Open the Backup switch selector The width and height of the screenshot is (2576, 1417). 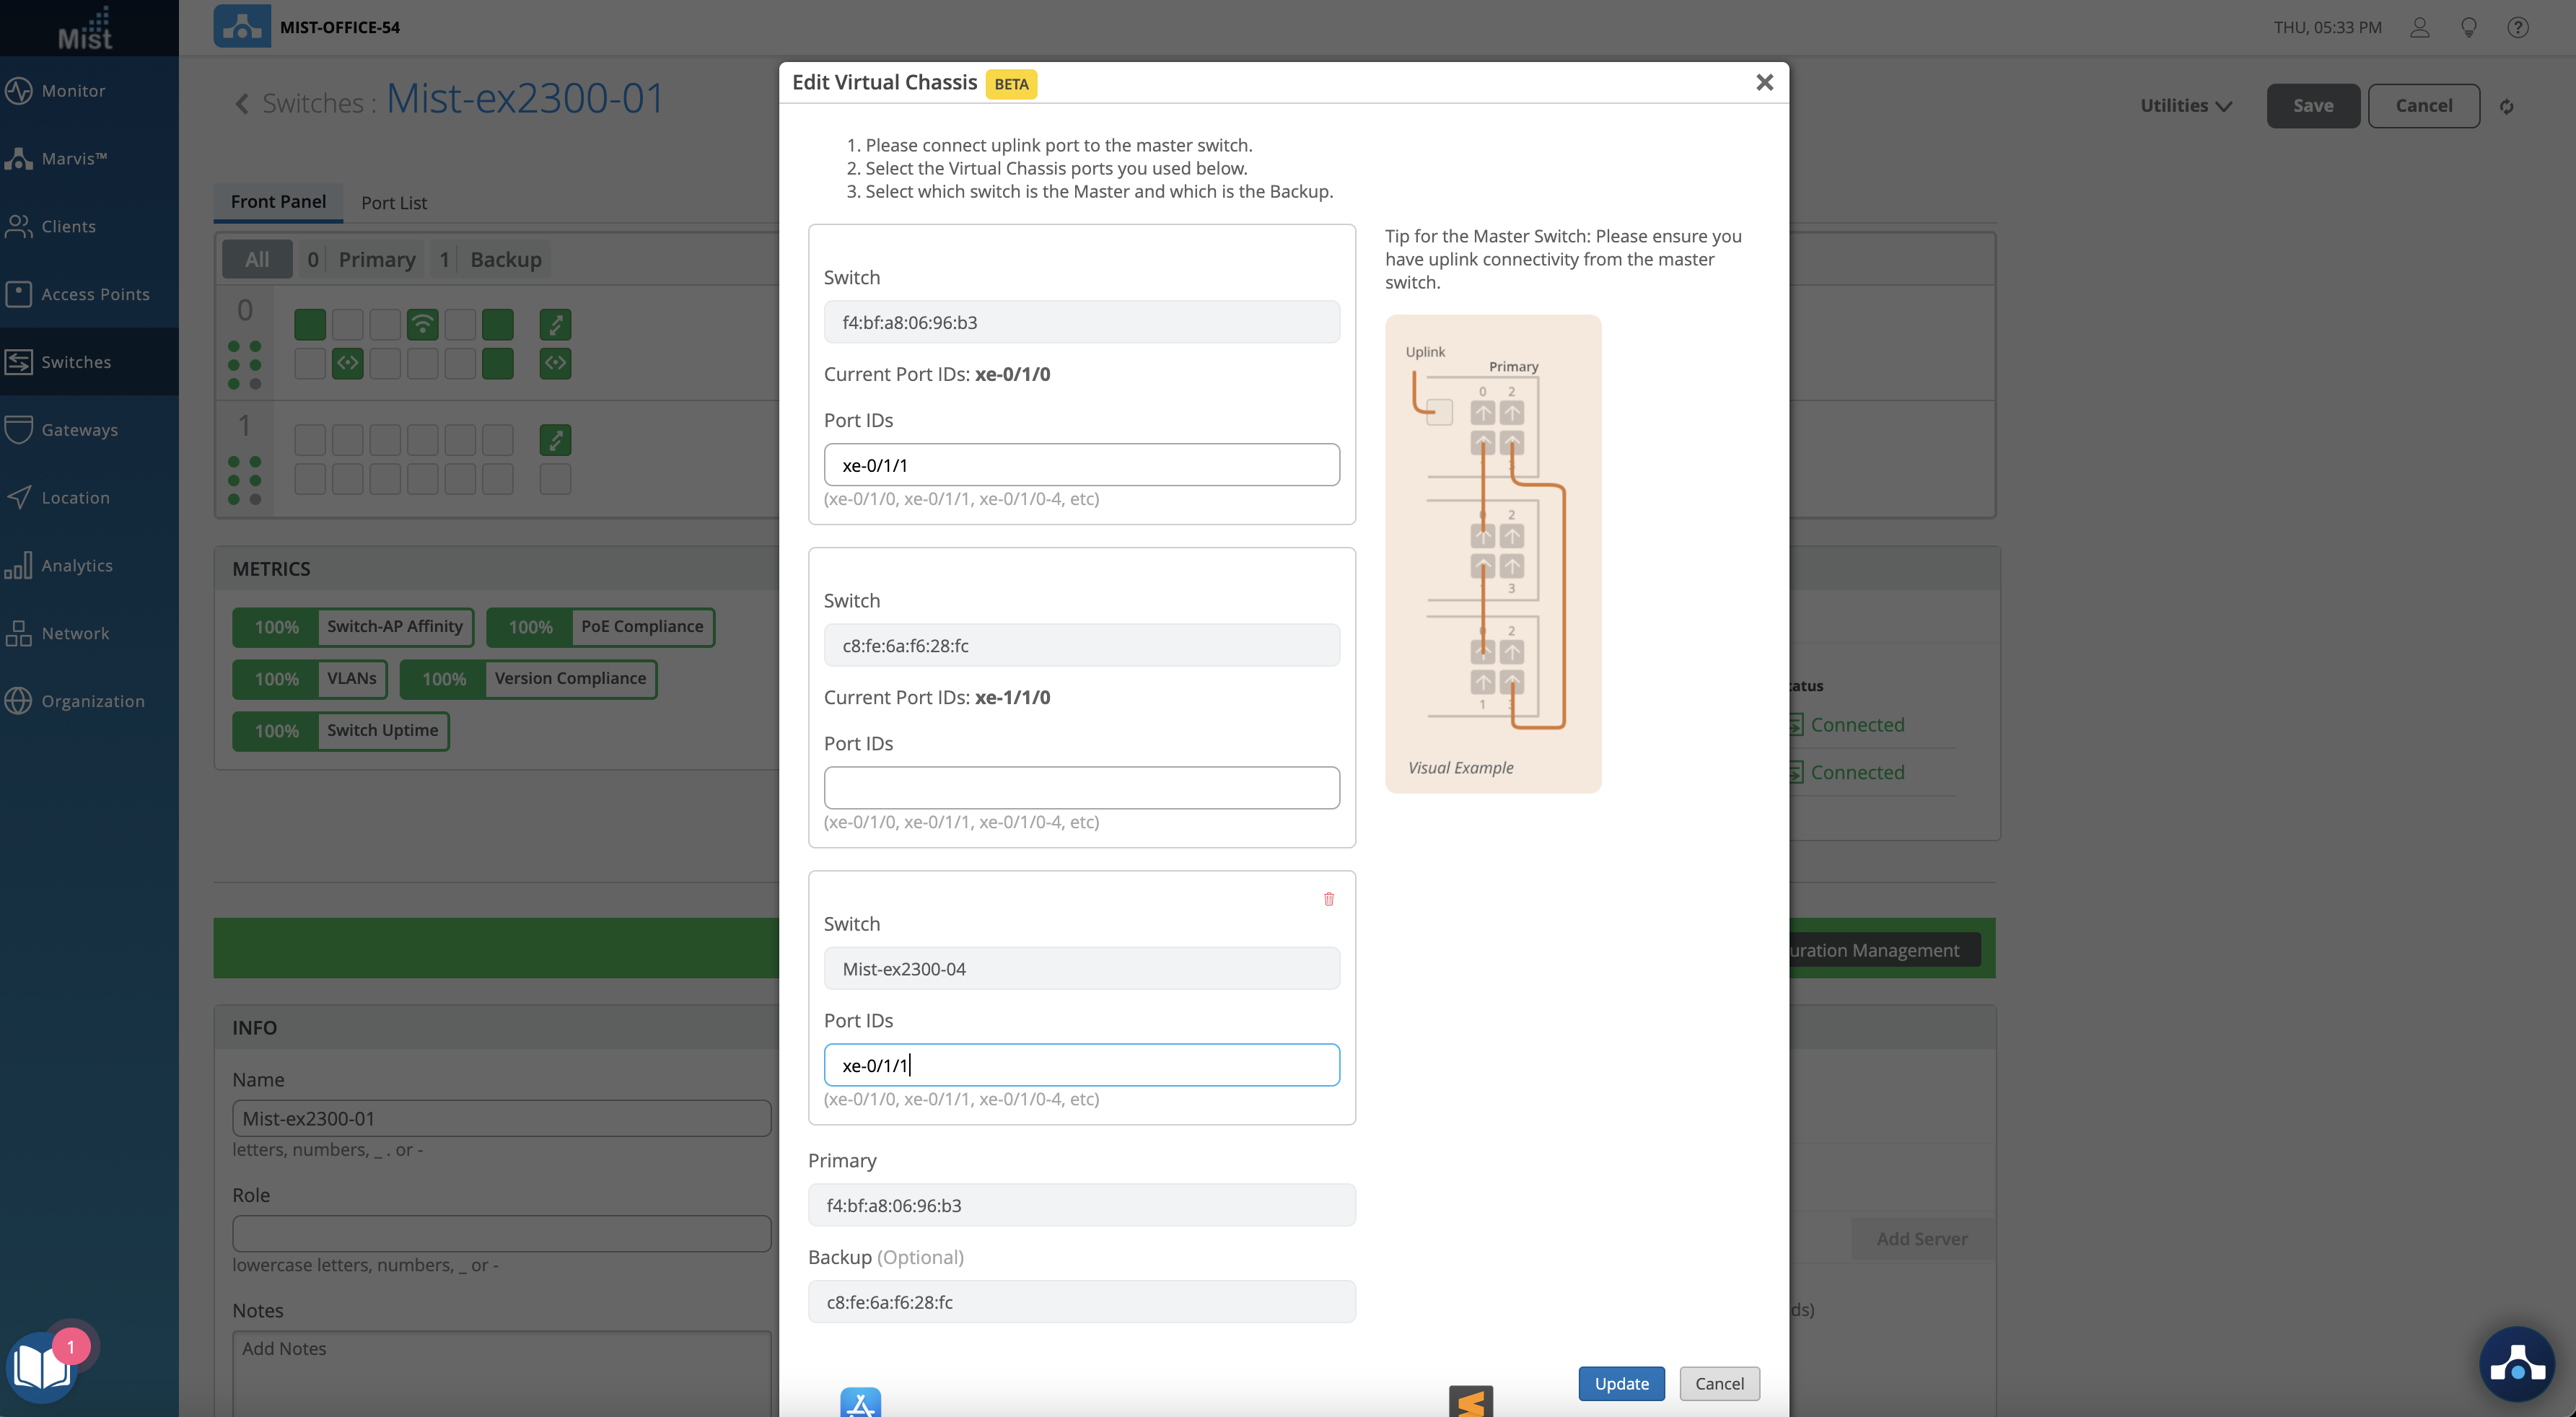(1081, 1302)
